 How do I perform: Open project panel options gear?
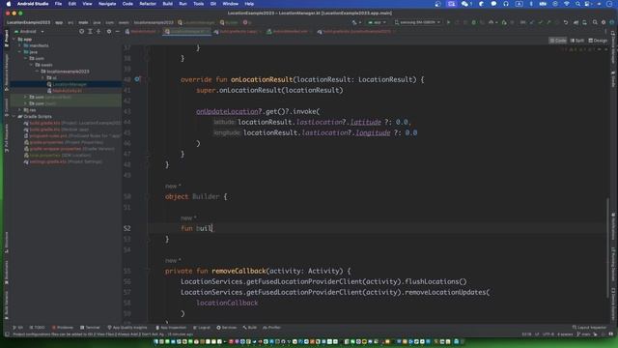109,32
